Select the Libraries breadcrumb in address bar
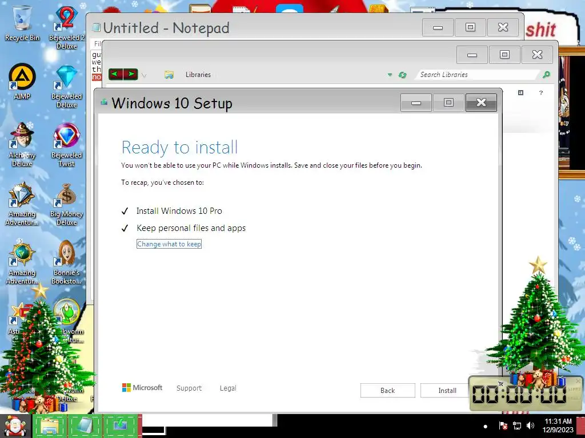585x438 pixels. [x=198, y=75]
